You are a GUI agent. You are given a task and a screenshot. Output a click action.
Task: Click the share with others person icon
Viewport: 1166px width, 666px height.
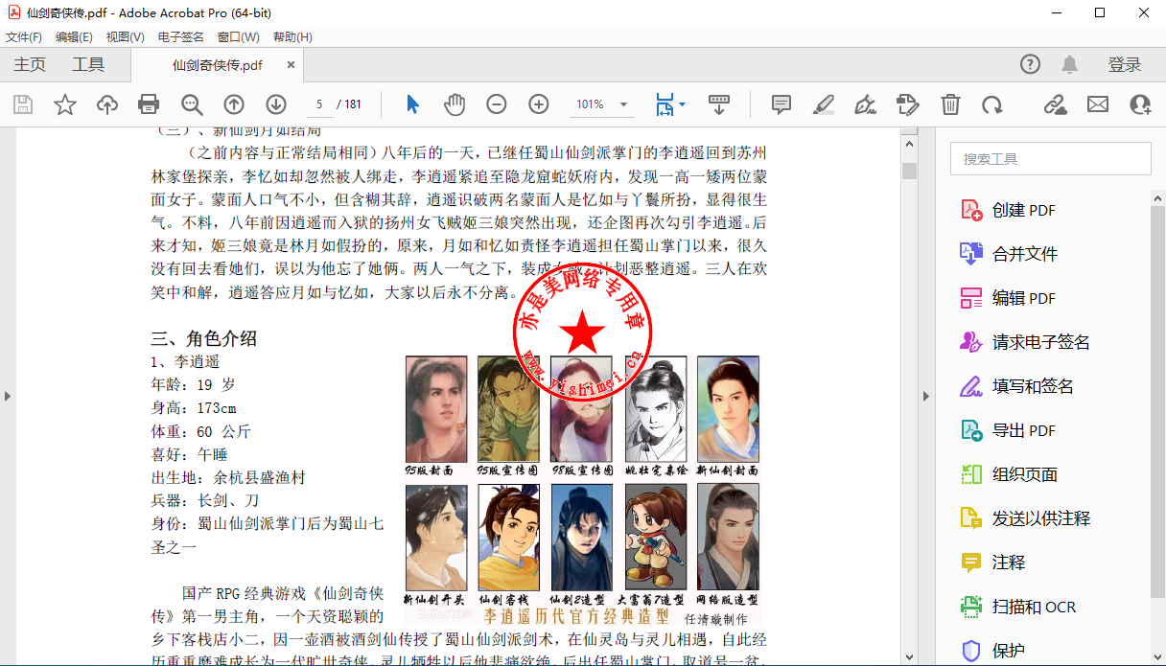[1140, 104]
